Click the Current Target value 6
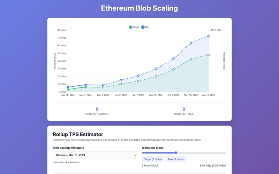Viewport: 279px width, 174px height. 97,109
